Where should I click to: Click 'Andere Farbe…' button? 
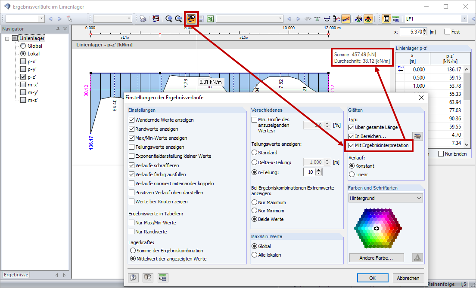376,258
